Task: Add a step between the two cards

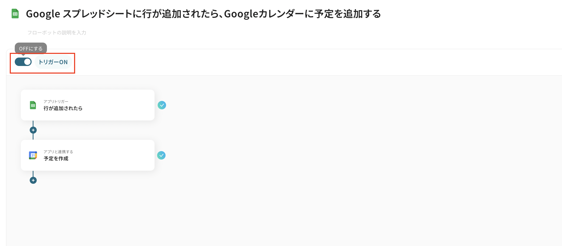Action: [33, 130]
